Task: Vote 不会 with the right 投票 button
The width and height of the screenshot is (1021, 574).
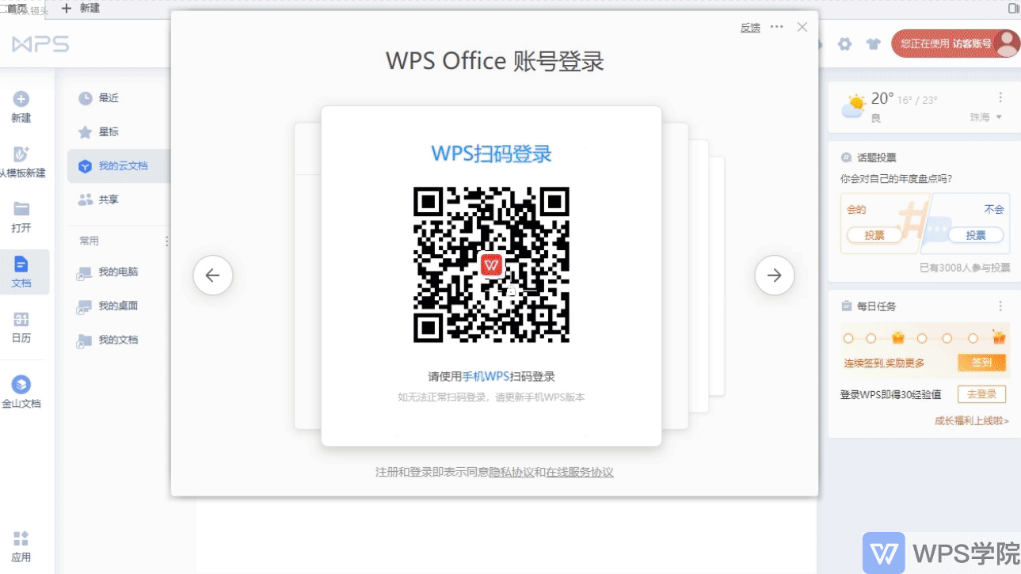Action: click(976, 235)
